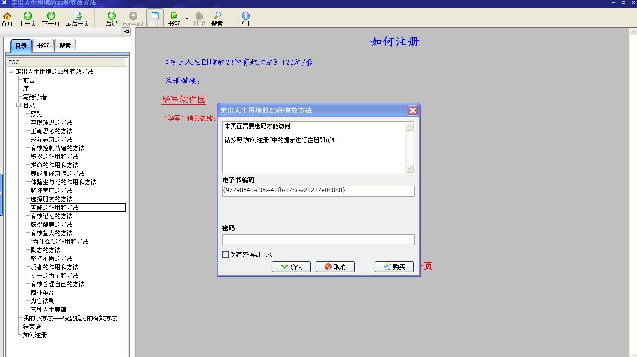Open 获得健康的方法 chapter

(51, 225)
